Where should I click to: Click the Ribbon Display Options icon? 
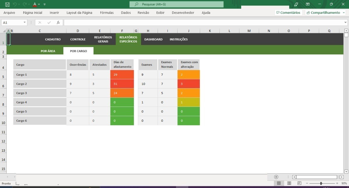point(308,4)
